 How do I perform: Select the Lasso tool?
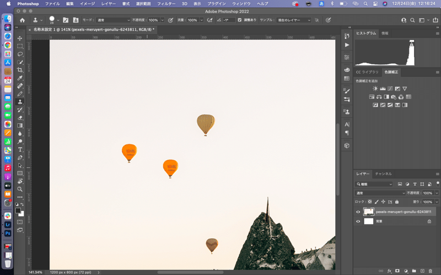pyautogui.click(x=20, y=54)
